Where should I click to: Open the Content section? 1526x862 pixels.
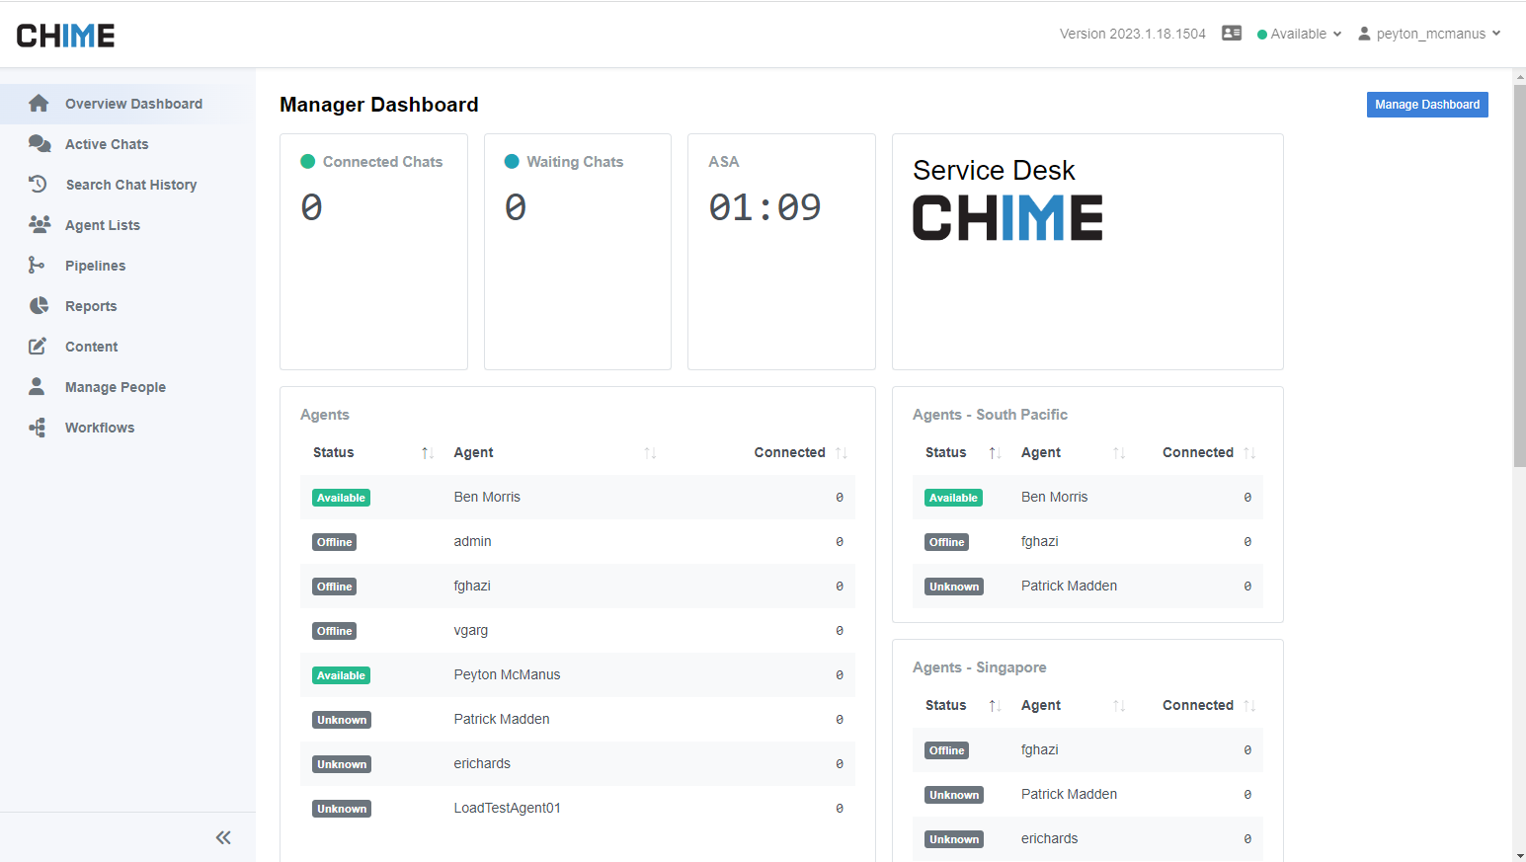click(x=127, y=347)
